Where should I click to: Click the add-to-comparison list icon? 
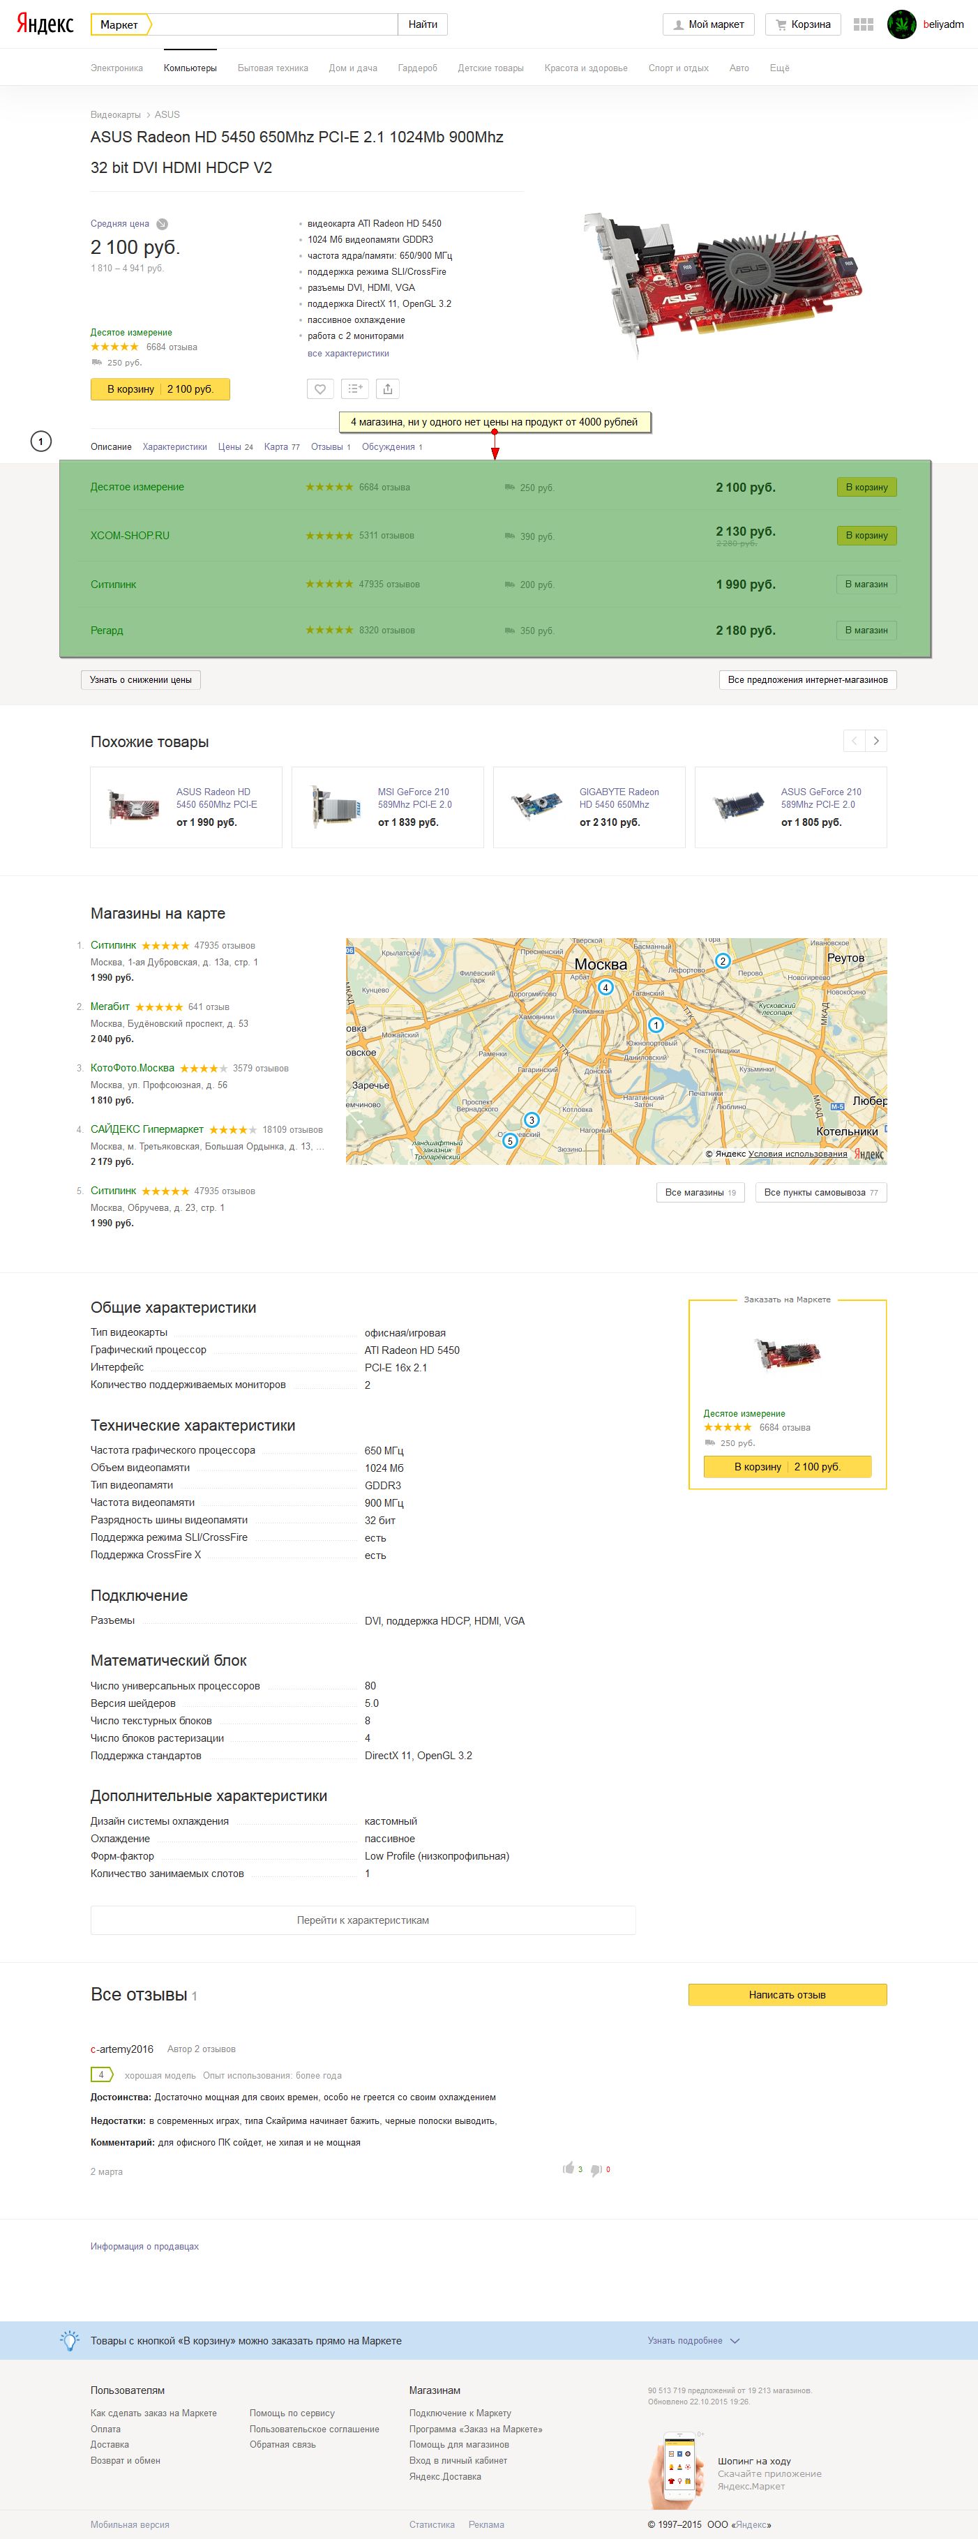pos(355,389)
